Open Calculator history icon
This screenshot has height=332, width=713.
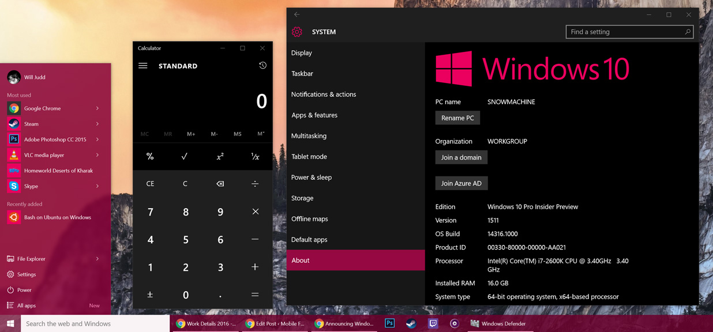pos(262,66)
